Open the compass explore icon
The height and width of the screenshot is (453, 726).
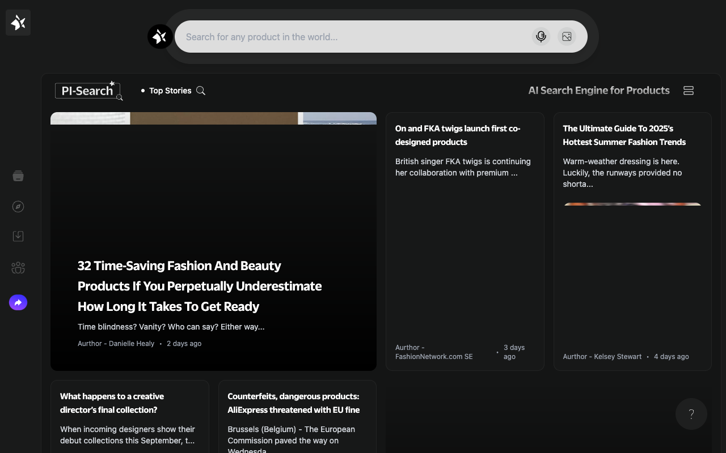18,207
